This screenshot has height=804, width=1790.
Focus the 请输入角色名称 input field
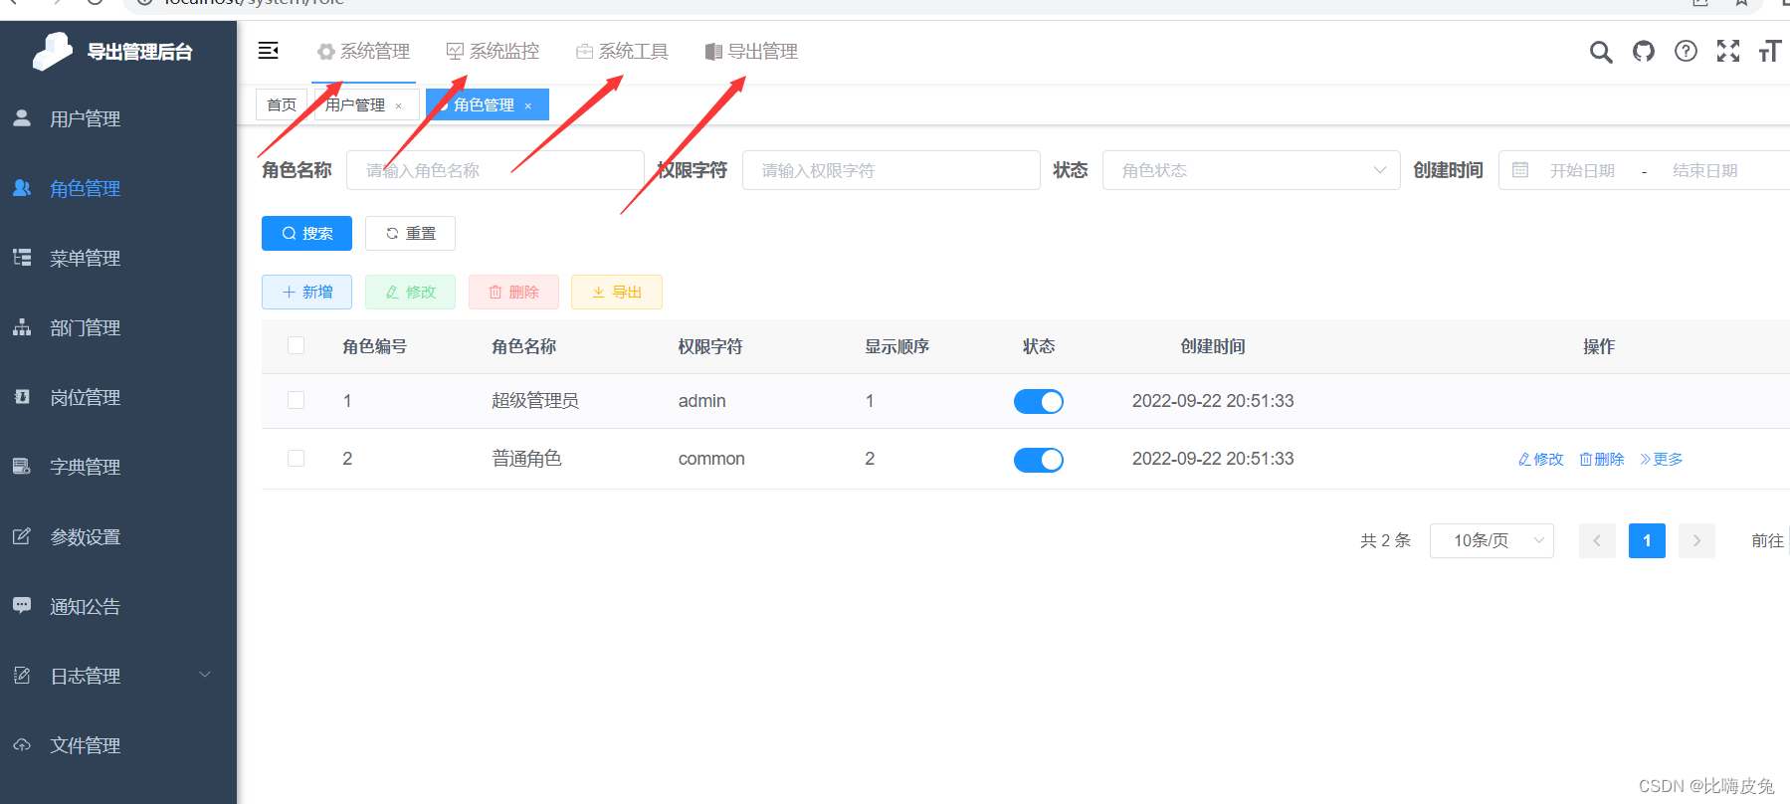pyautogui.click(x=496, y=170)
